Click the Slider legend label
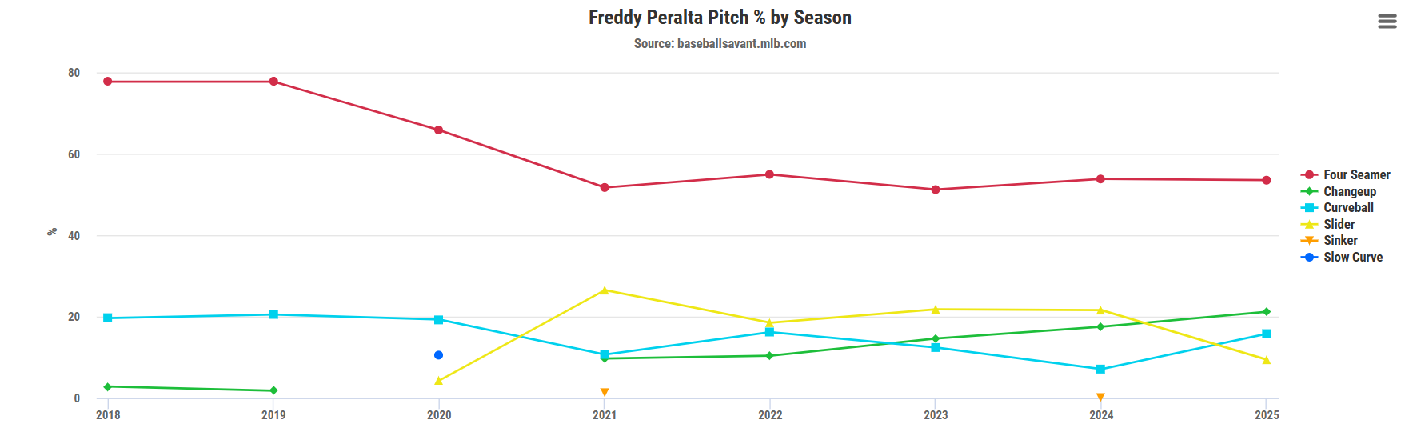Screen dimensions: 1425x424 coord(1339,225)
